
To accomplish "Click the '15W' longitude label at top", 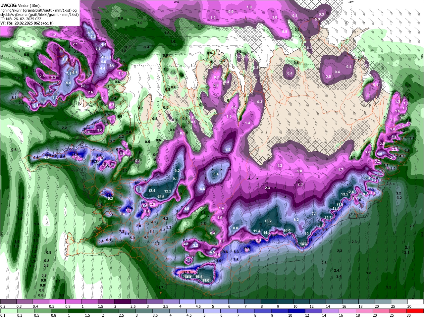I will (x=351, y=2).
